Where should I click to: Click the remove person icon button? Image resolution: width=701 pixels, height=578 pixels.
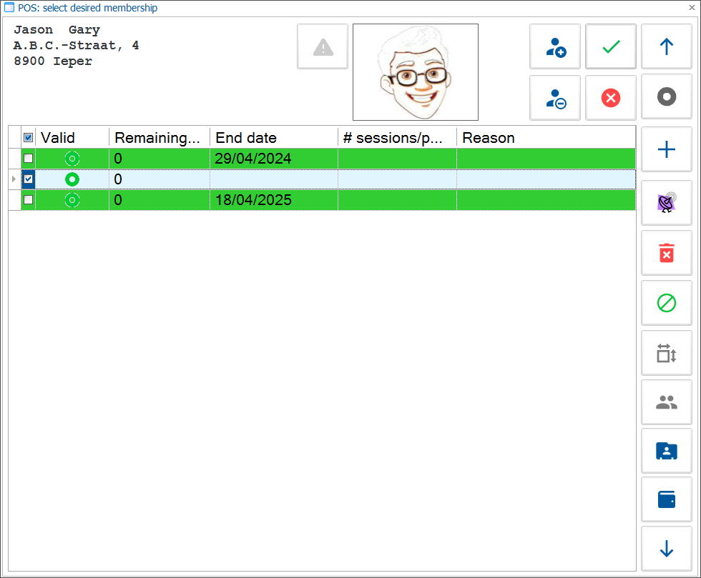pos(555,99)
